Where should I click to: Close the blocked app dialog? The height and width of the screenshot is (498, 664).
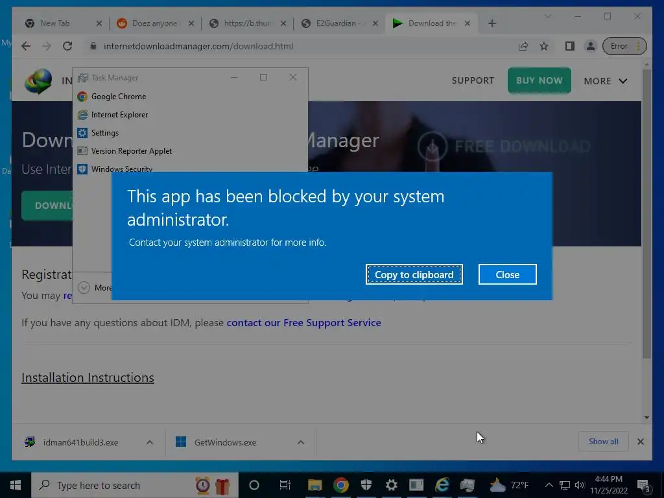507,274
